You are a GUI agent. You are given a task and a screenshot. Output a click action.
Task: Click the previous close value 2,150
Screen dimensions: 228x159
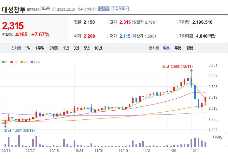point(89,22)
